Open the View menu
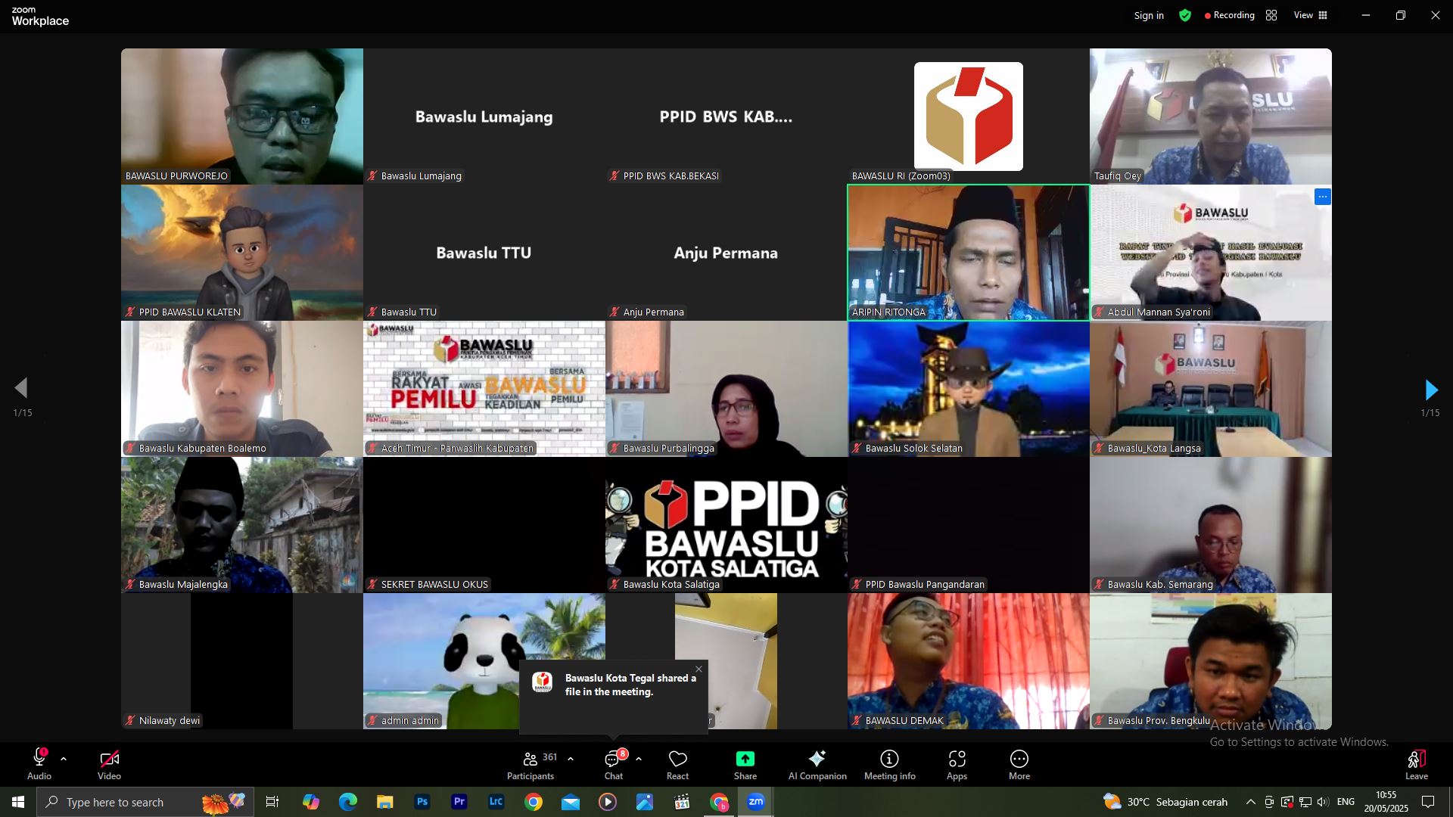Image resolution: width=1453 pixels, height=817 pixels. click(1309, 15)
